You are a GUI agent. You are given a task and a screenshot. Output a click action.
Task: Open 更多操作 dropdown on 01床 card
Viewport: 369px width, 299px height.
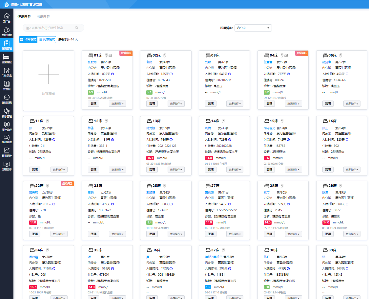coord(117,104)
